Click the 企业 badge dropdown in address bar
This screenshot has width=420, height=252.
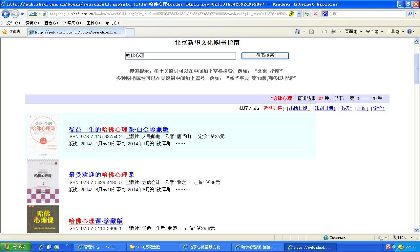tap(34, 14)
